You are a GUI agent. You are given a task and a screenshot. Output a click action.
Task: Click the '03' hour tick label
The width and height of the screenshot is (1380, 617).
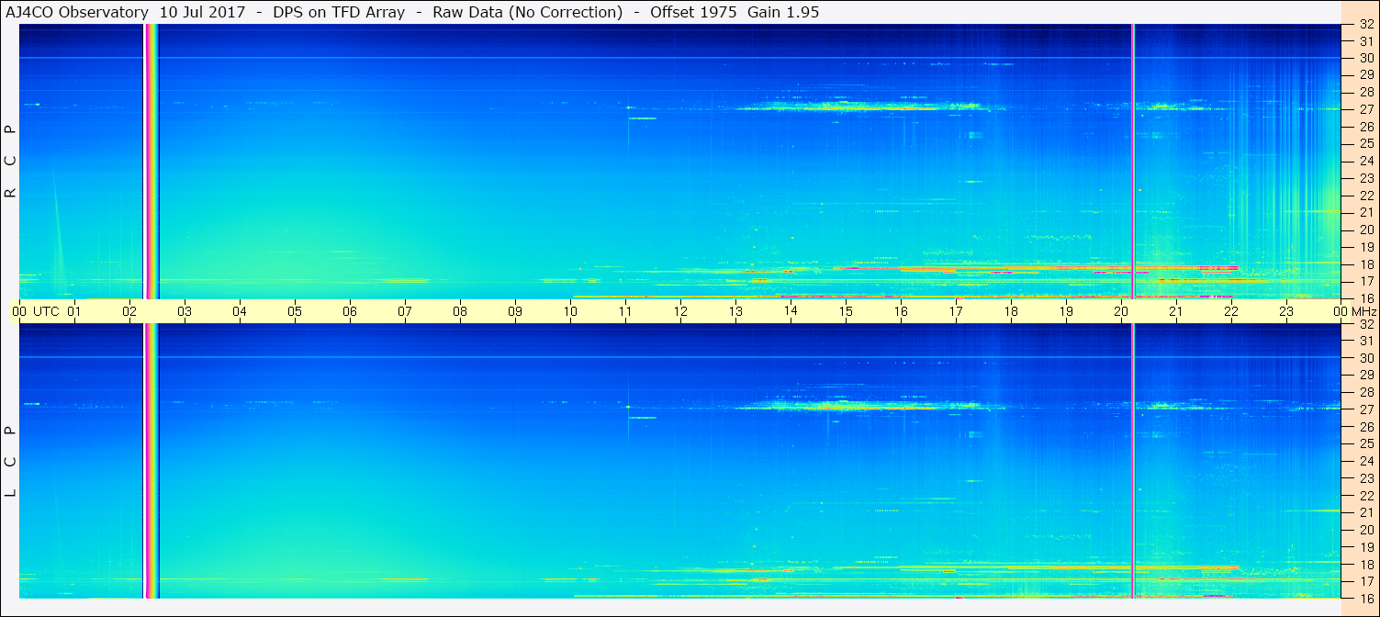pos(185,311)
